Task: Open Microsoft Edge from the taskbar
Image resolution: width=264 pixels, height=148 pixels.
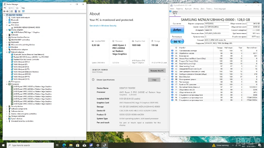Action: click(x=64, y=145)
